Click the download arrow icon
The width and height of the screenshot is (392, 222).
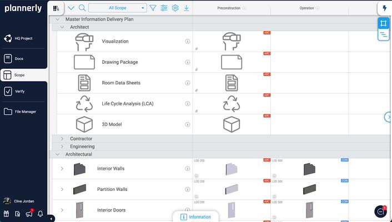point(186,8)
